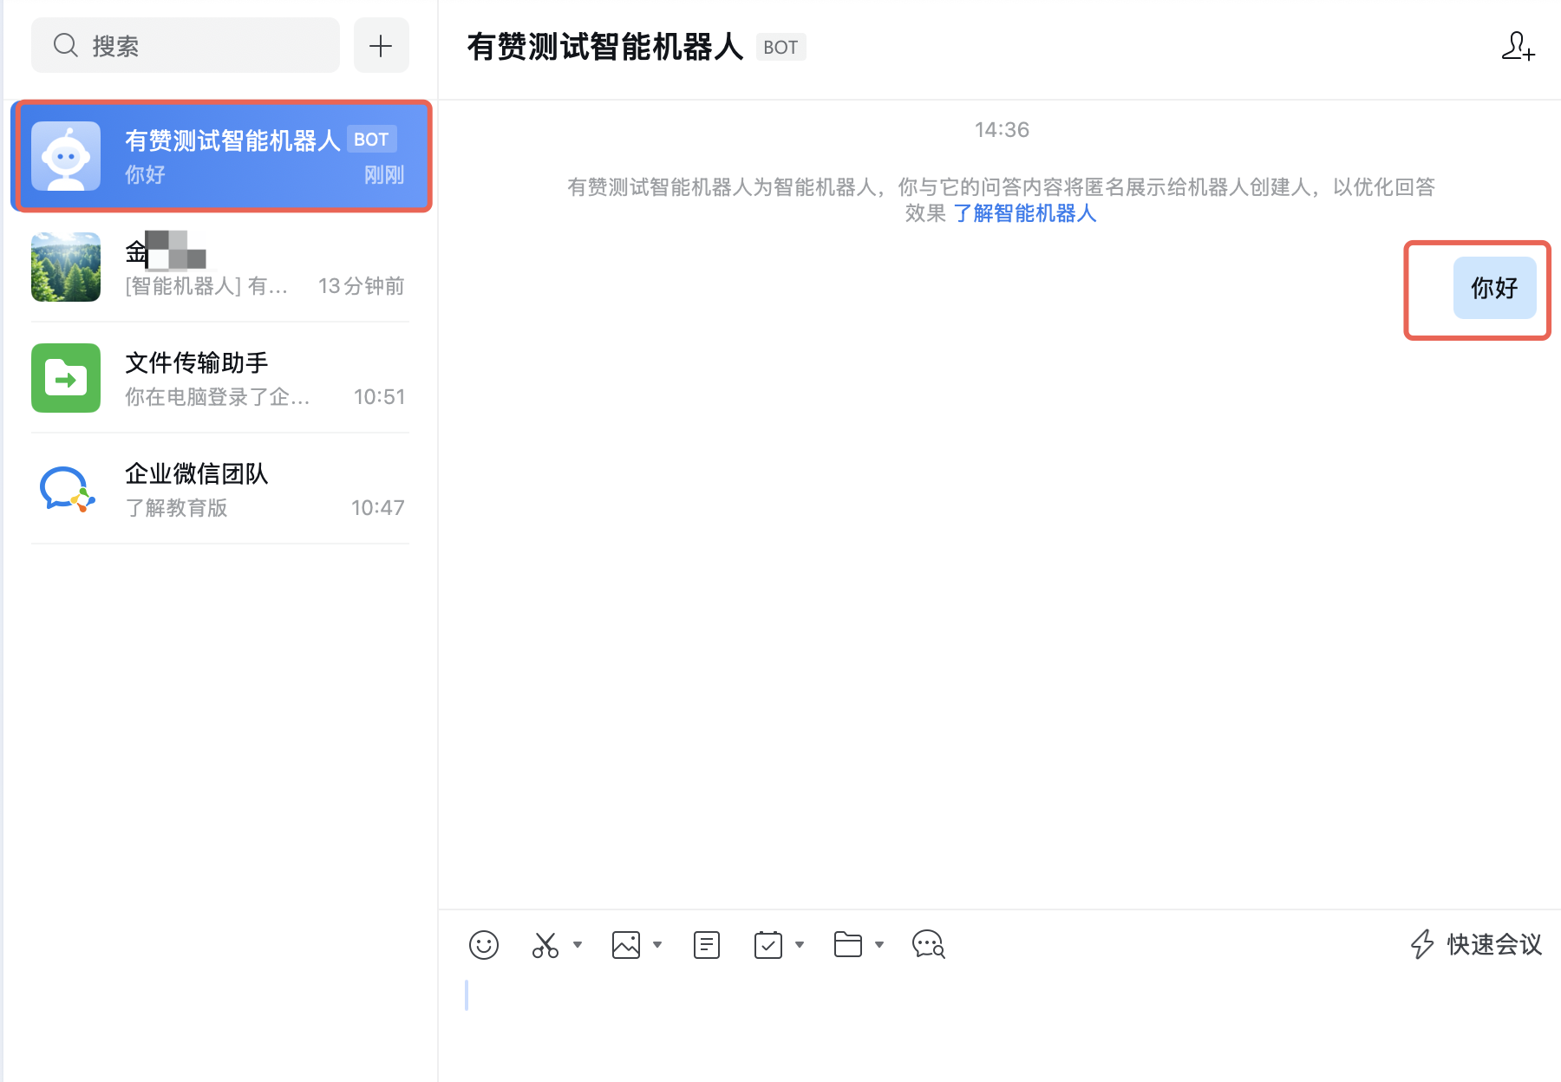Click the add member icon
Image resolution: width=1561 pixels, height=1082 pixels.
coord(1518,46)
